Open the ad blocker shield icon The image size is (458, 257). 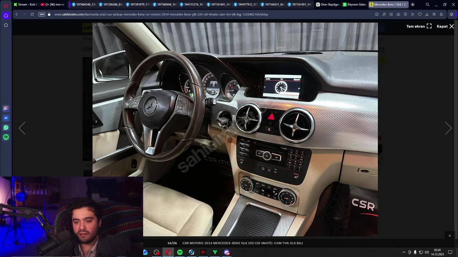405,14
